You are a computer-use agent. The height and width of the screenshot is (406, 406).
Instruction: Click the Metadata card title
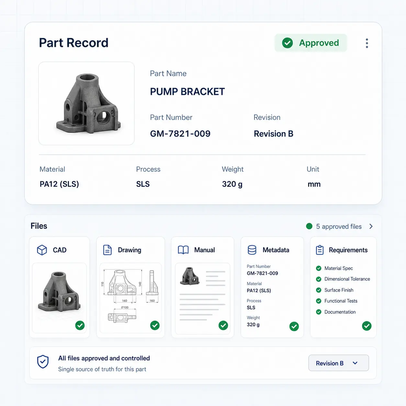(x=276, y=250)
